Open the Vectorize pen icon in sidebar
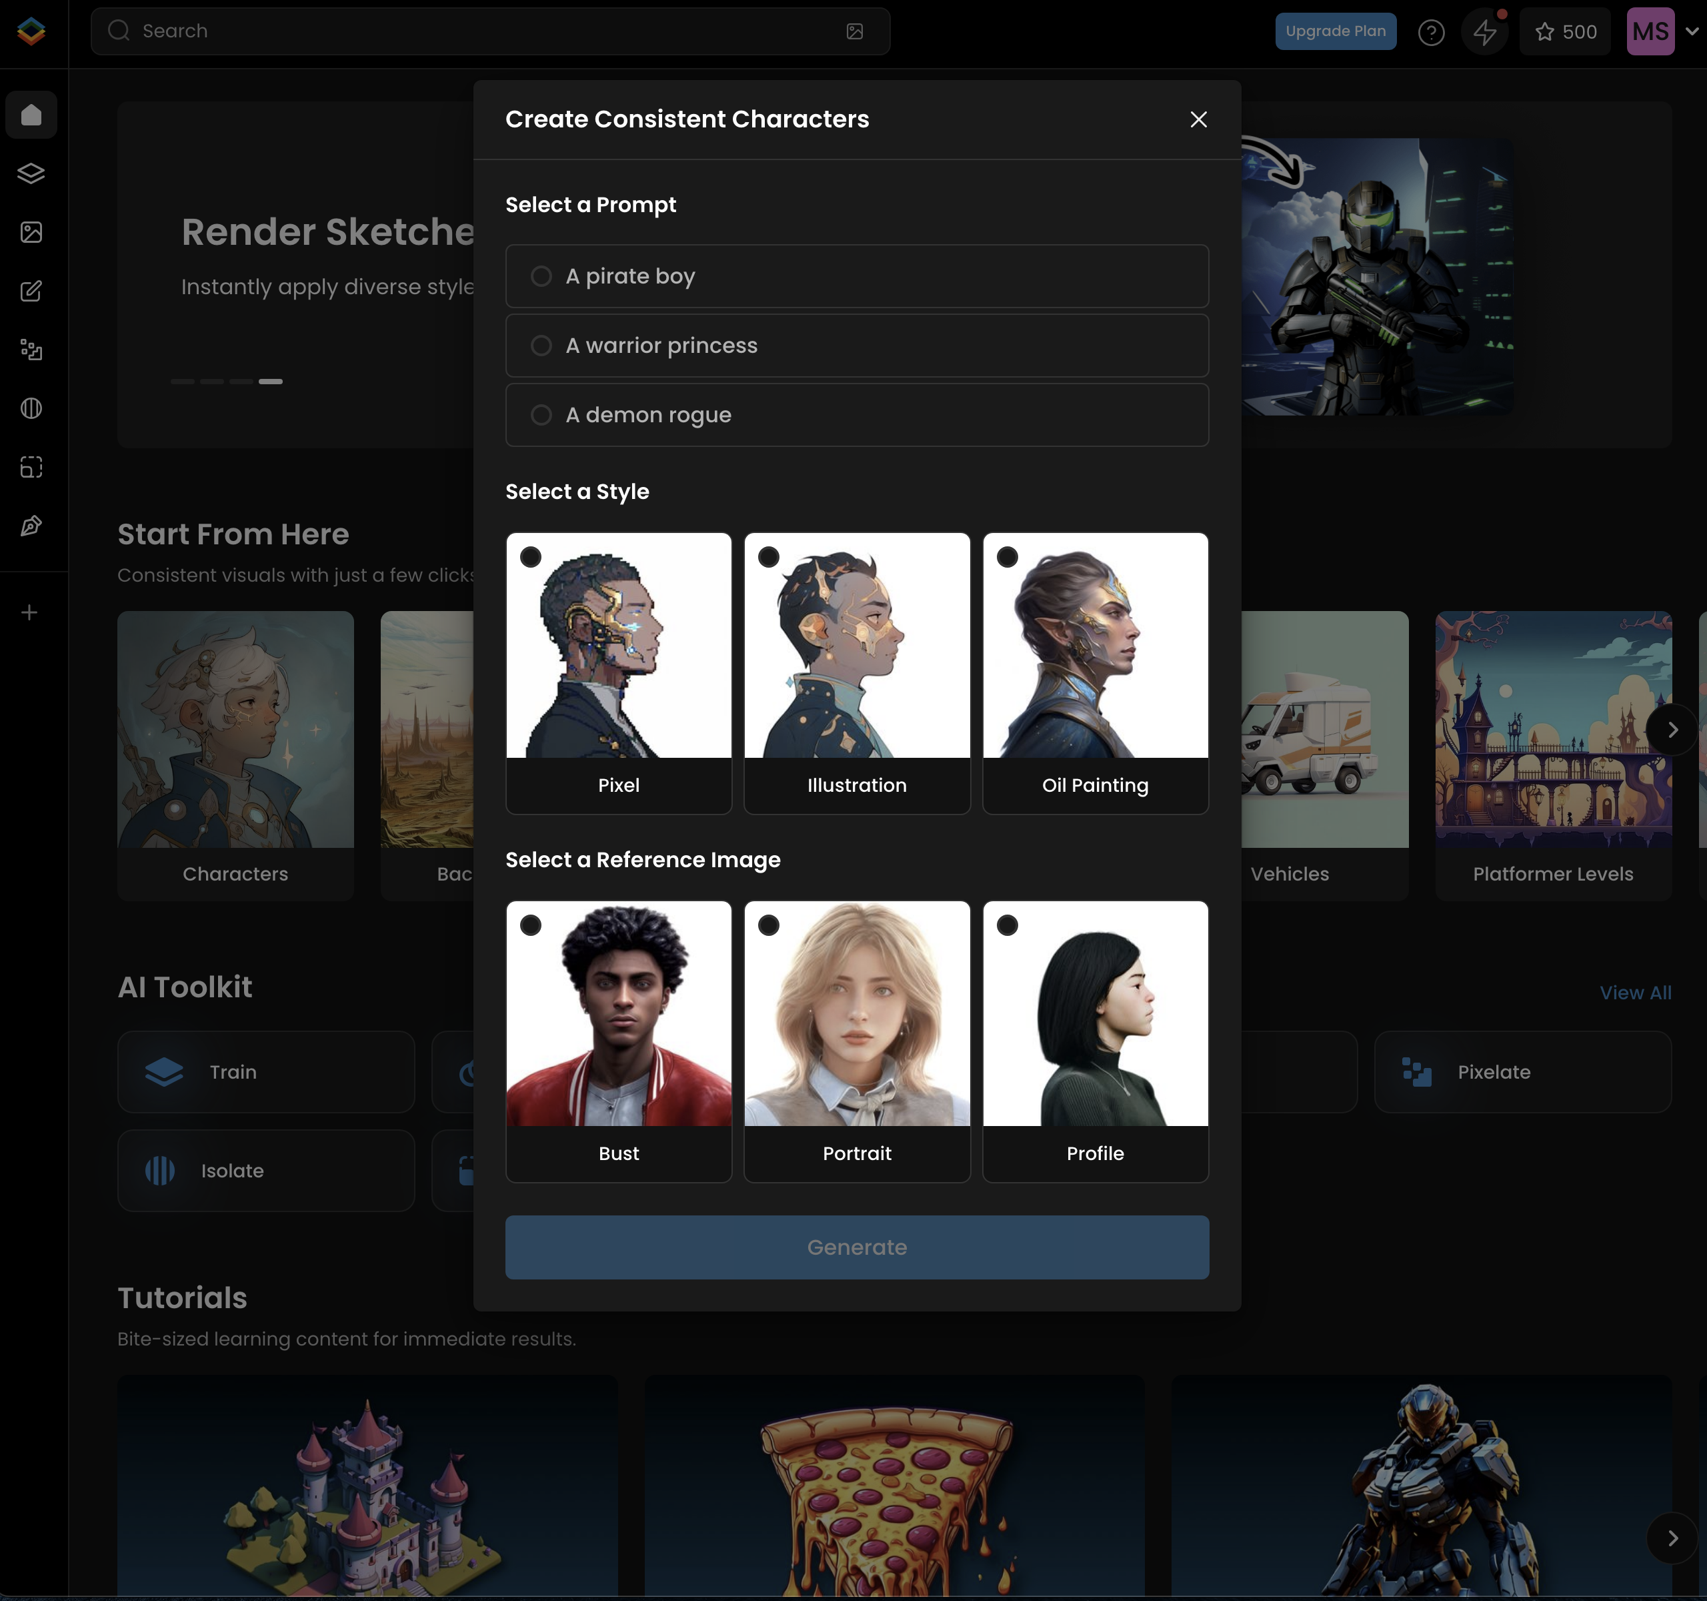 (x=31, y=526)
